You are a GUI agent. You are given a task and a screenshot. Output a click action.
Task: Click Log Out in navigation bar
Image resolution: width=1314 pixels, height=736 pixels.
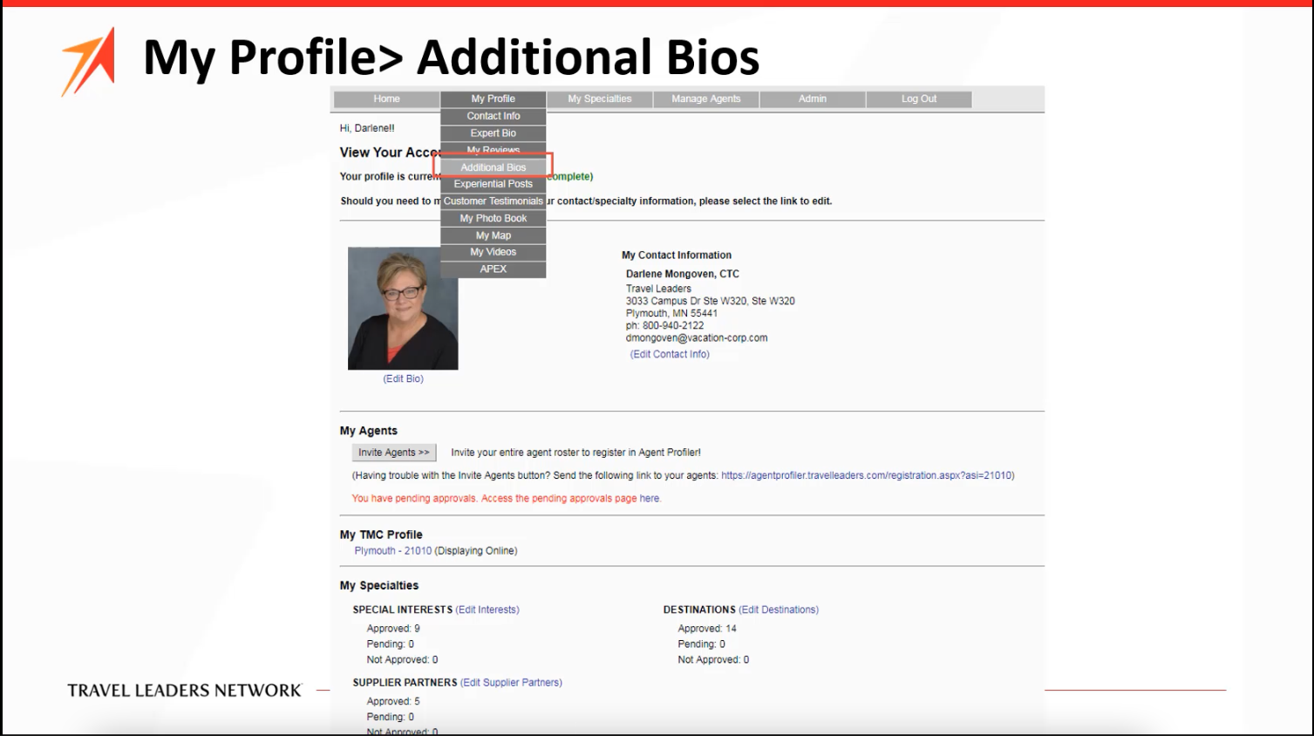click(x=919, y=99)
